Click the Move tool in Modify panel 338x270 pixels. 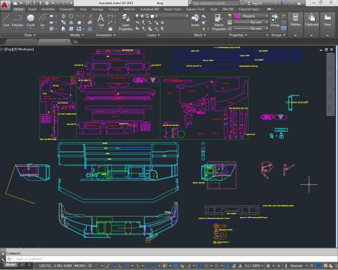63,16
